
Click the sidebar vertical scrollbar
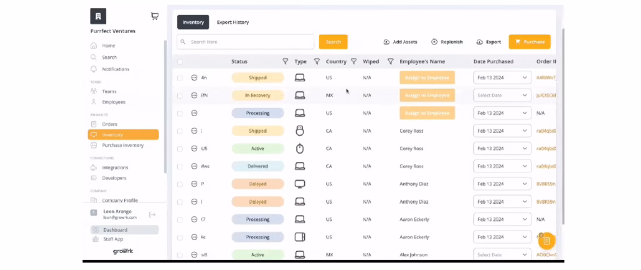(x=165, y=106)
